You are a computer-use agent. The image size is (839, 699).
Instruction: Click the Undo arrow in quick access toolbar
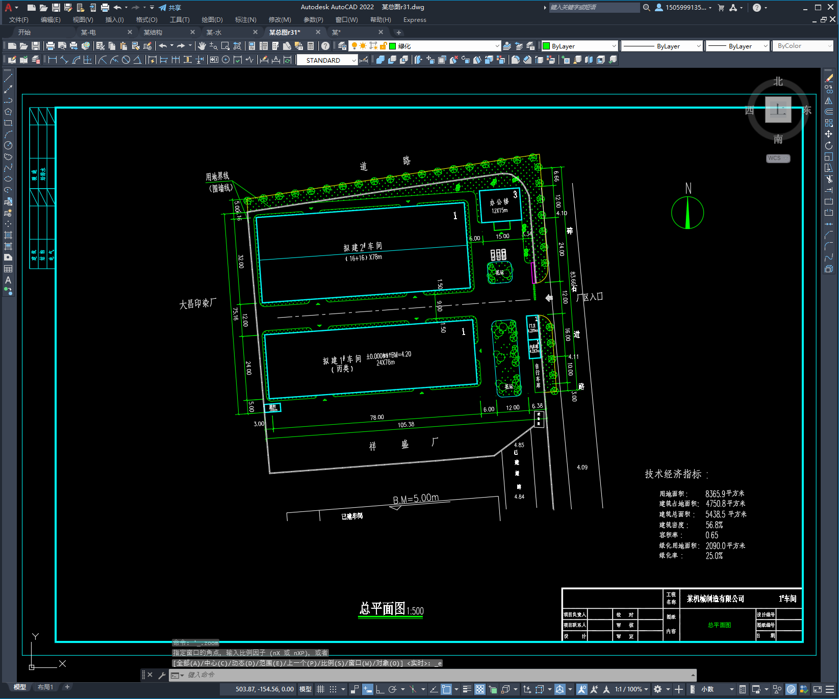point(117,7)
